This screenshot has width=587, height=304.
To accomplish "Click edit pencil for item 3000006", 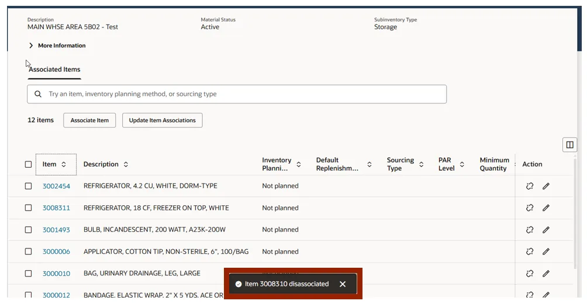I will pos(546,251).
